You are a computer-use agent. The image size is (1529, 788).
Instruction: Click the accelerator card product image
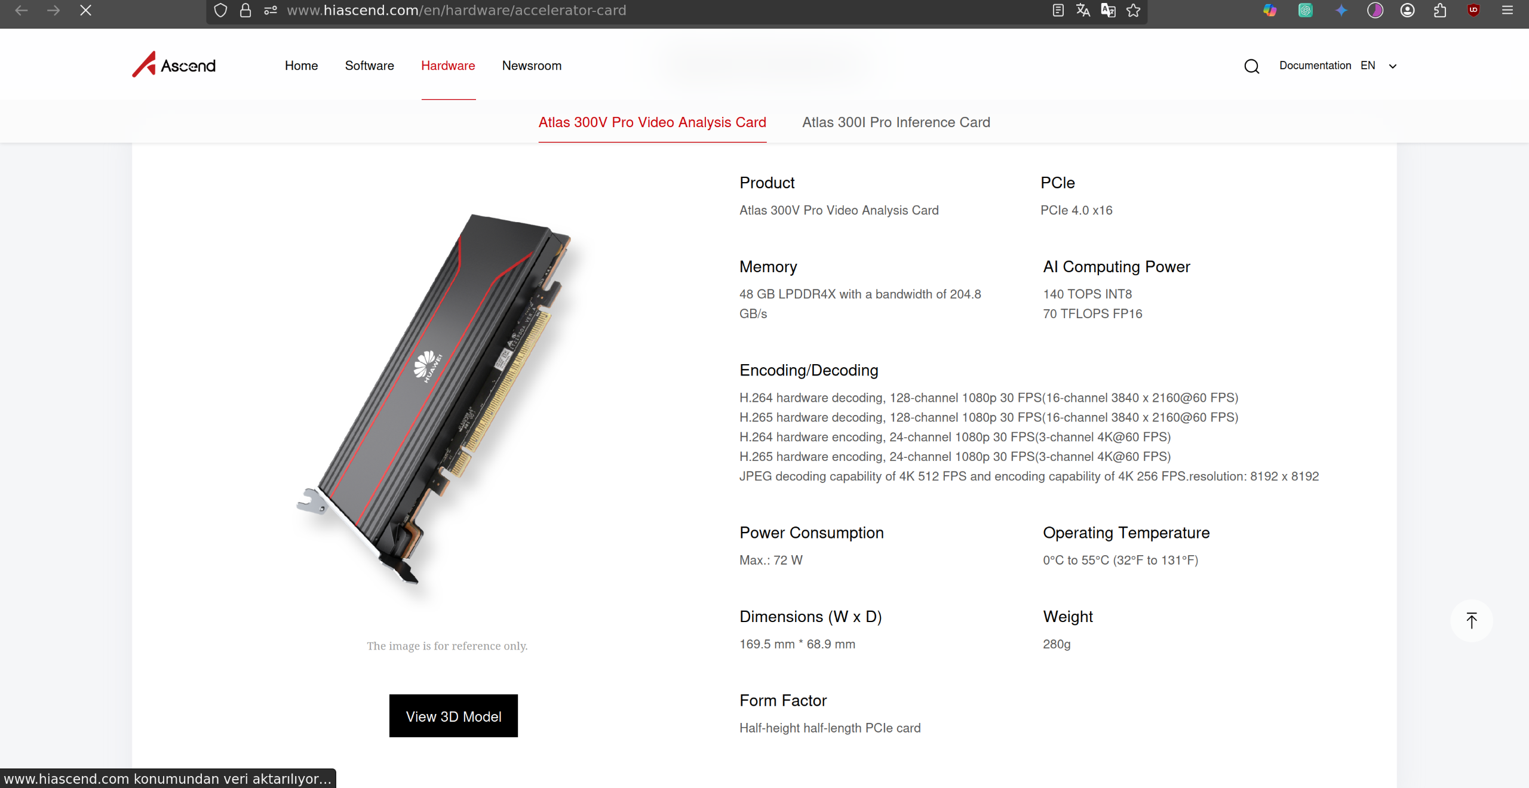click(435, 399)
